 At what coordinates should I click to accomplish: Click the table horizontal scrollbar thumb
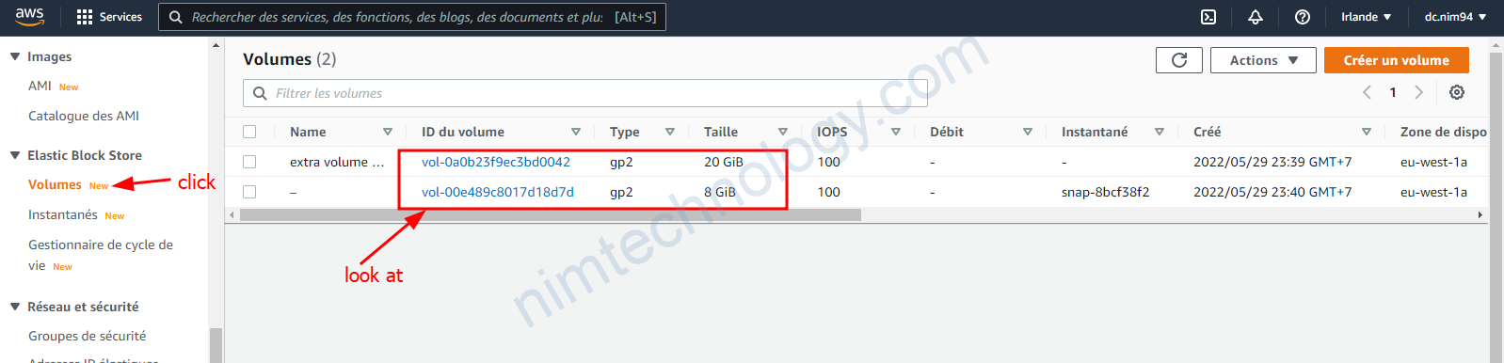551,214
